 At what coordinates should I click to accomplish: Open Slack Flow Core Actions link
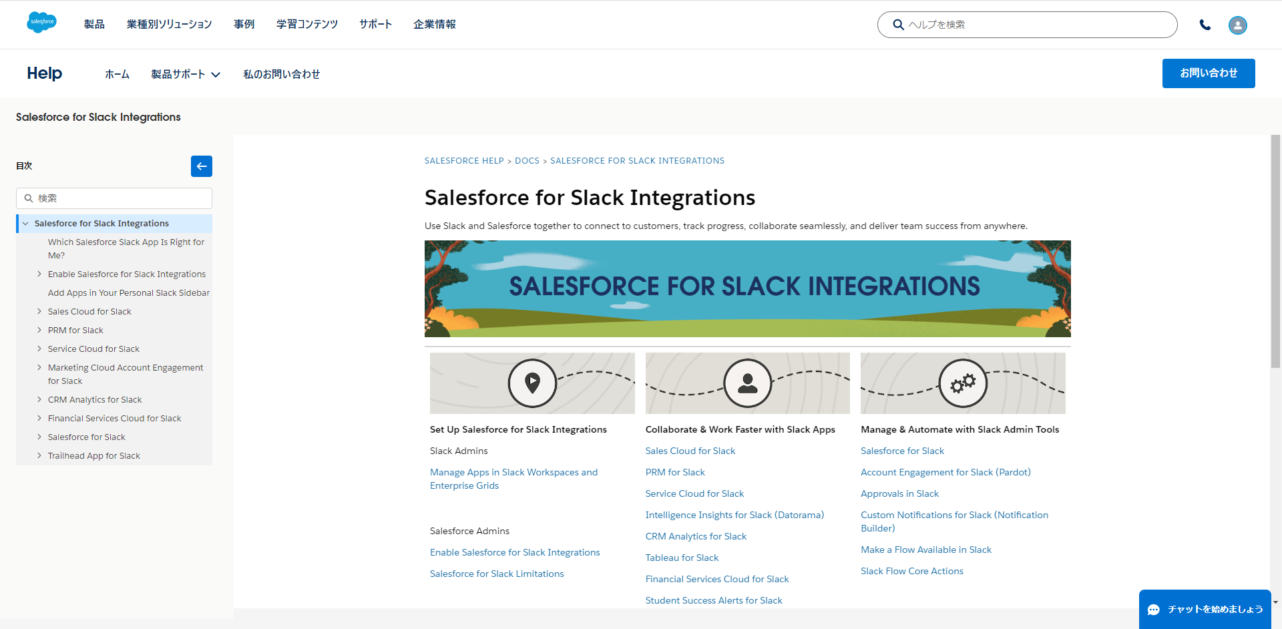[912, 571]
